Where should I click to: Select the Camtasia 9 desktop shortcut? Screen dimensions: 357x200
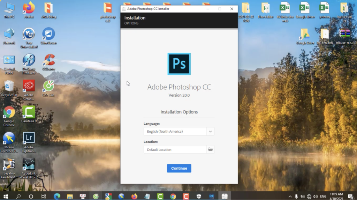click(x=29, y=115)
